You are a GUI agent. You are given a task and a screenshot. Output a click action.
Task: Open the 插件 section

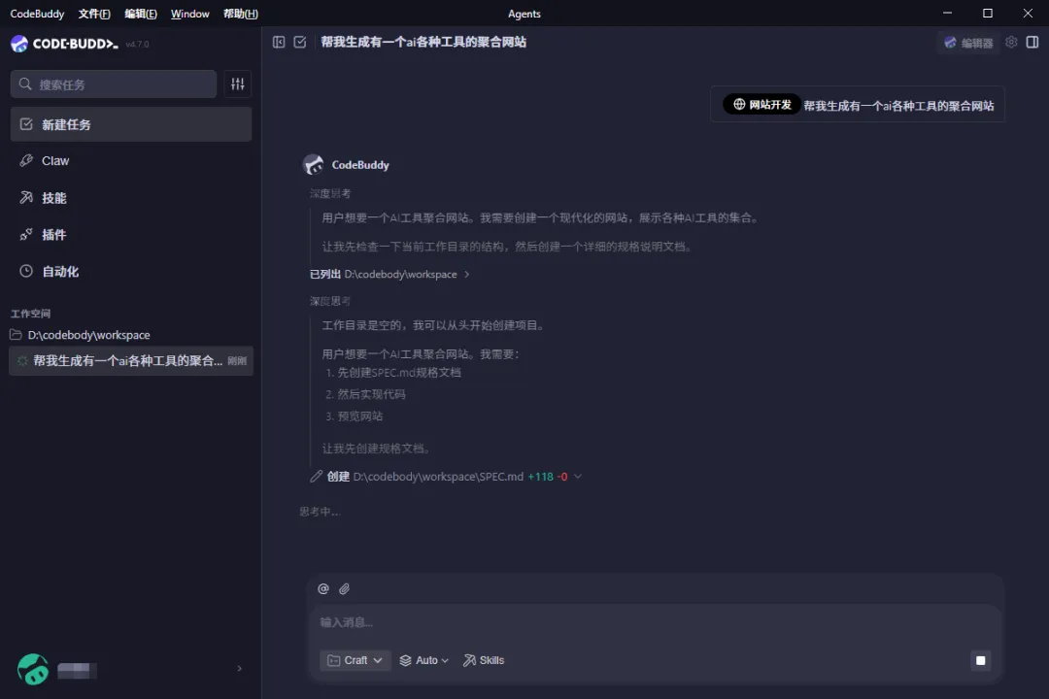[131, 234]
